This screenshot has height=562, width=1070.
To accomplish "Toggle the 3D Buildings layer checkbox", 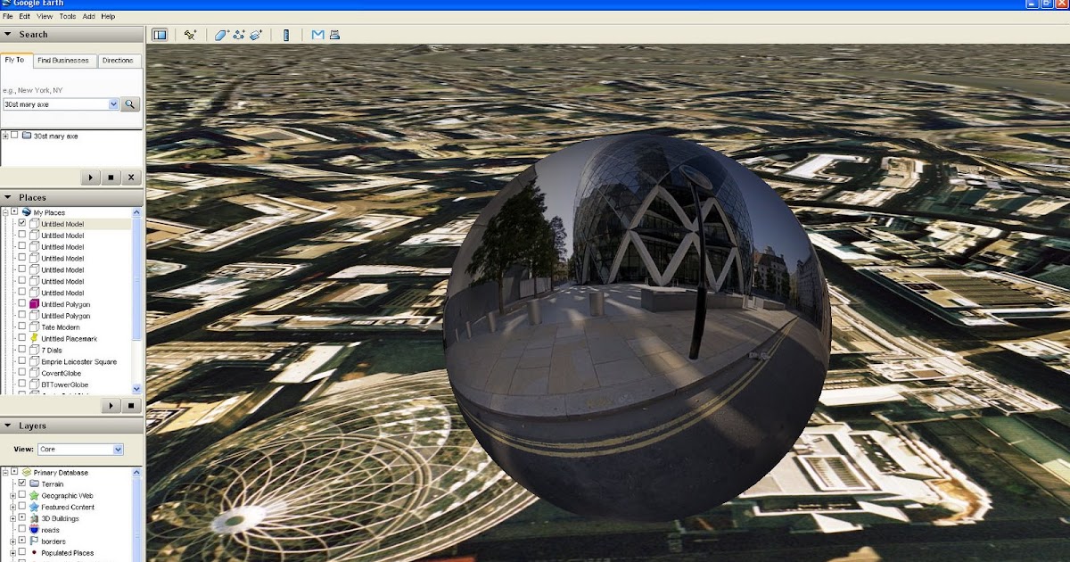I will pos(21,518).
